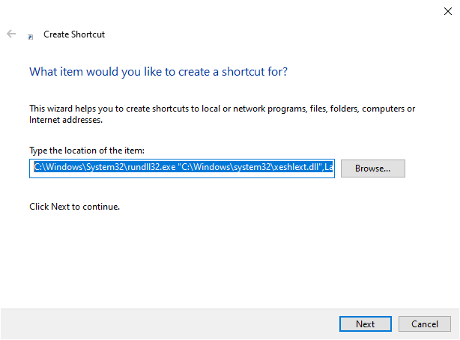Screen dimensions: 460x340
Task: Click the small shortcut icon beside the title
Action: click(x=30, y=37)
